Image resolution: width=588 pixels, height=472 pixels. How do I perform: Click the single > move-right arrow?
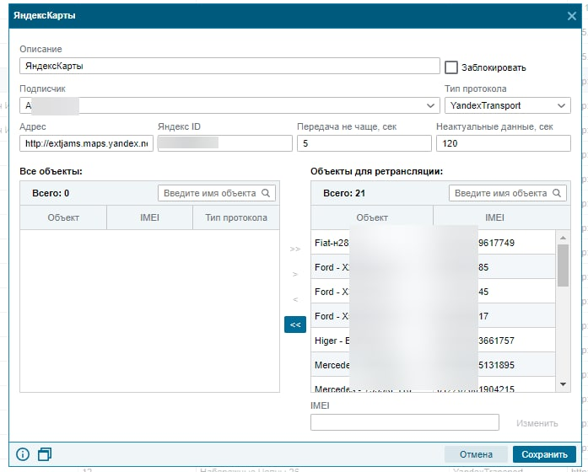click(295, 274)
